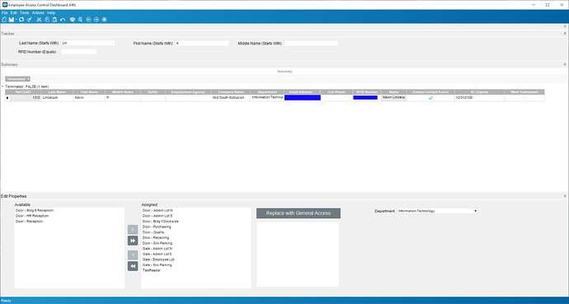Toggle the Access Control Active checkmark
The image size is (569, 304).
(430, 98)
